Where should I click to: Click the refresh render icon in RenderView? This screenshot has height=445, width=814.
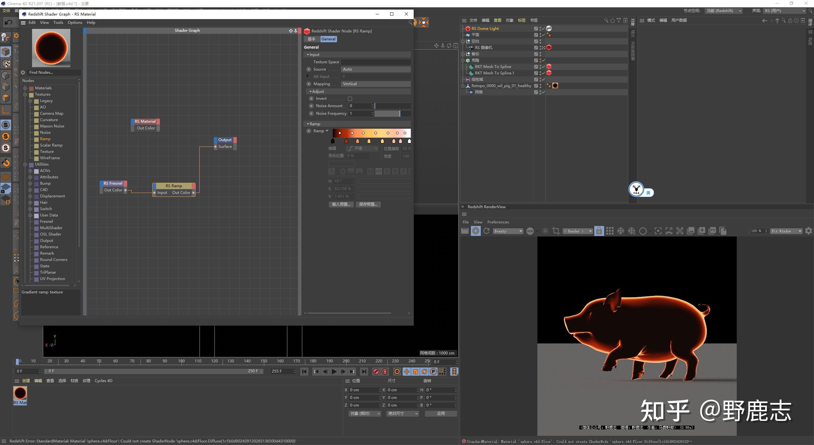(486, 231)
